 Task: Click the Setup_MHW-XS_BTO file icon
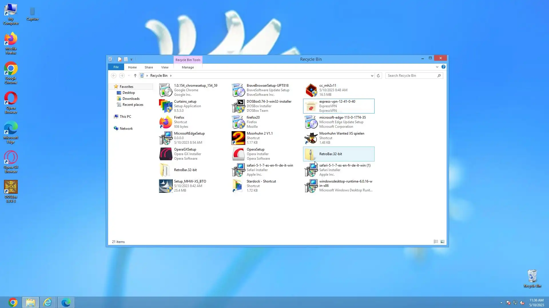click(166, 186)
